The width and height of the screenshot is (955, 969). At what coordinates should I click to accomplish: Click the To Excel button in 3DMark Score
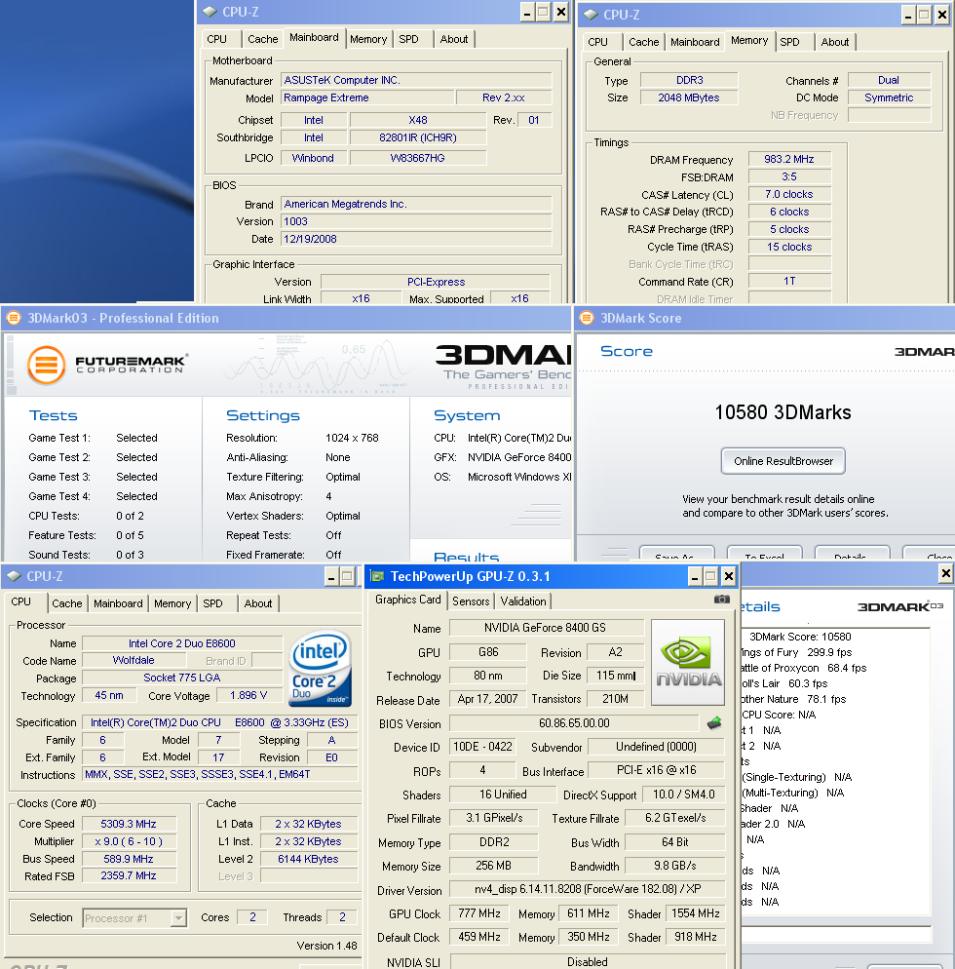tap(765, 555)
